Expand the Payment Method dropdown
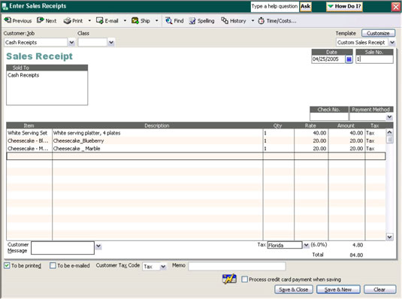This screenshot has height=299, width=402. 389,117
